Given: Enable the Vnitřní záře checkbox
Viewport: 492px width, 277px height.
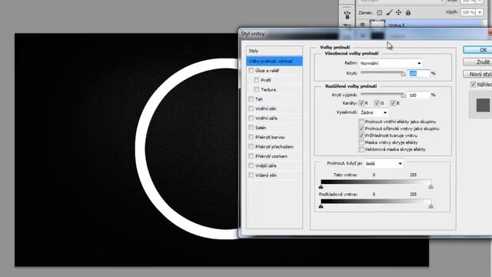Looking at the screenshot, I should pos(251,118).
